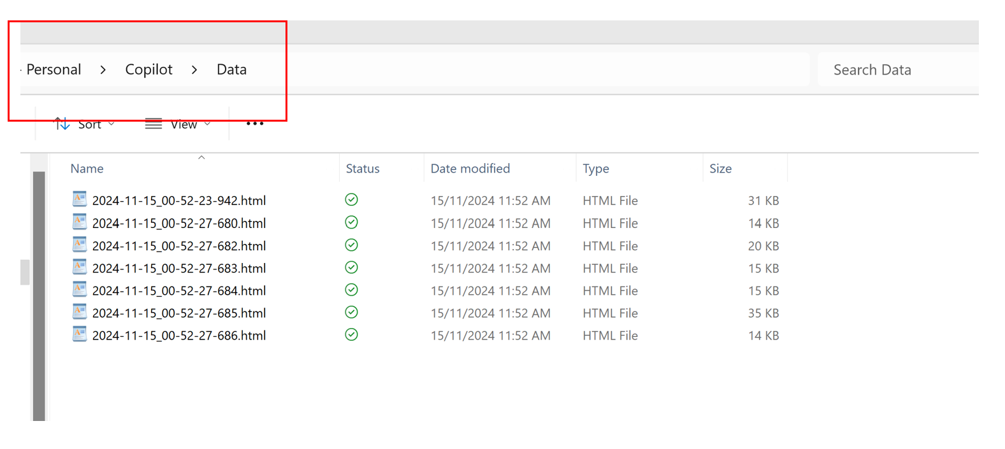This screenshot has height=449, width=1005.
Task: Click the Sort arrows icon
Action: click(x=62, y=124)
